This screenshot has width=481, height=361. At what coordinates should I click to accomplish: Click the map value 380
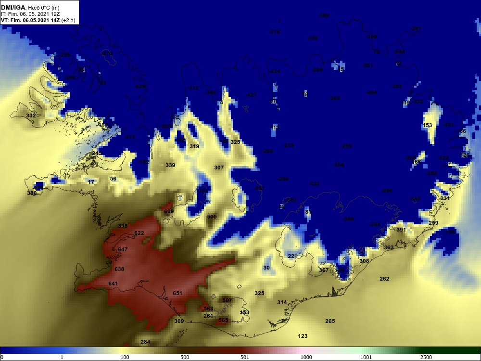tap(32, 193)
